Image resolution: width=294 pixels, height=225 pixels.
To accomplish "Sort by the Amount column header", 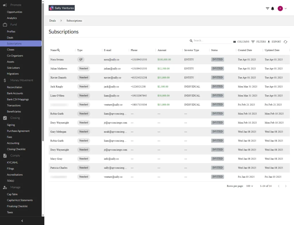I will pyautogui.click(x=162, y=50).
